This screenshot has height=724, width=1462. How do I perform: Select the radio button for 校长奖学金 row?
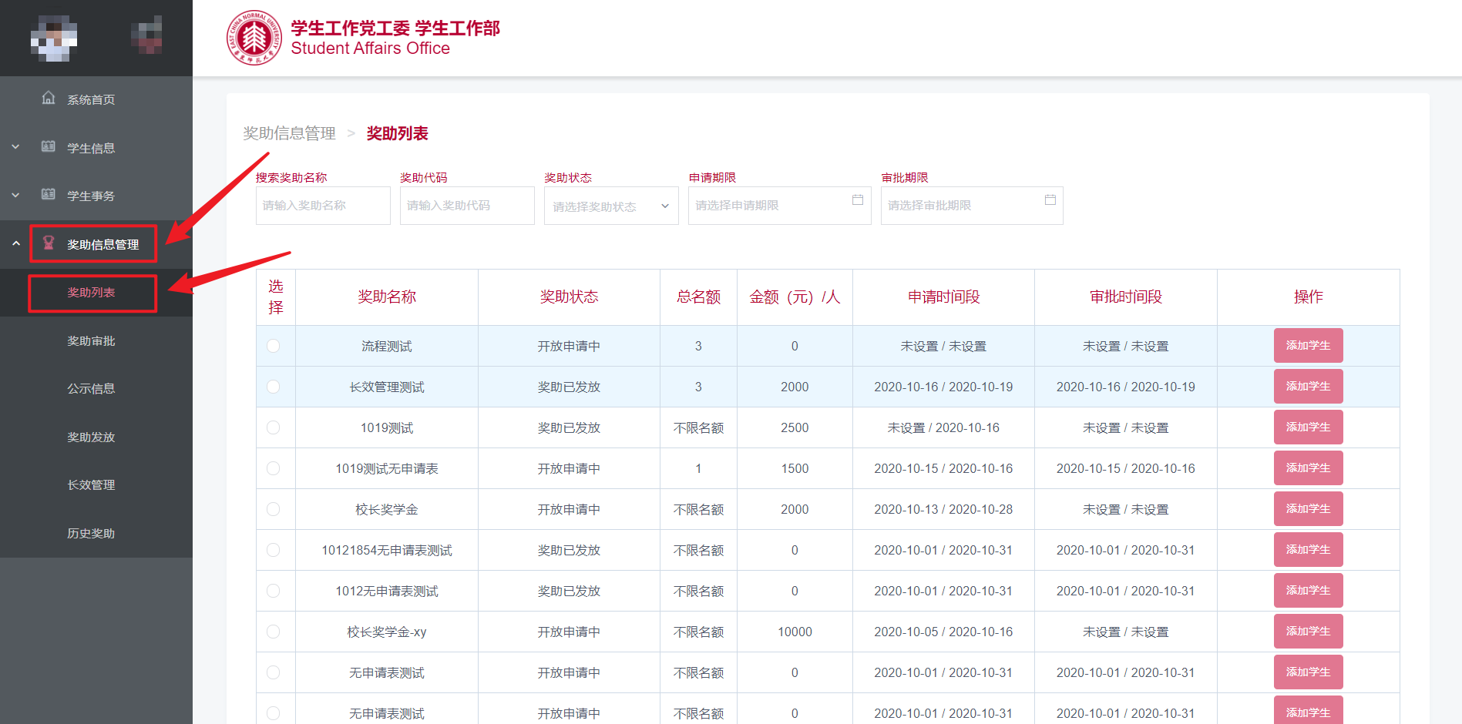click(x=274, y=509)
